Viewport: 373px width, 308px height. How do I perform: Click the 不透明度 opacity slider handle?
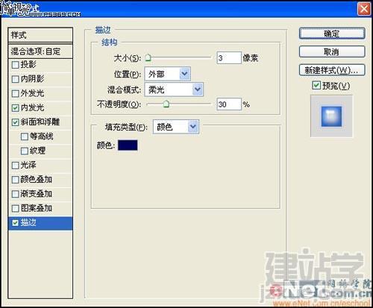pos(166,104)
